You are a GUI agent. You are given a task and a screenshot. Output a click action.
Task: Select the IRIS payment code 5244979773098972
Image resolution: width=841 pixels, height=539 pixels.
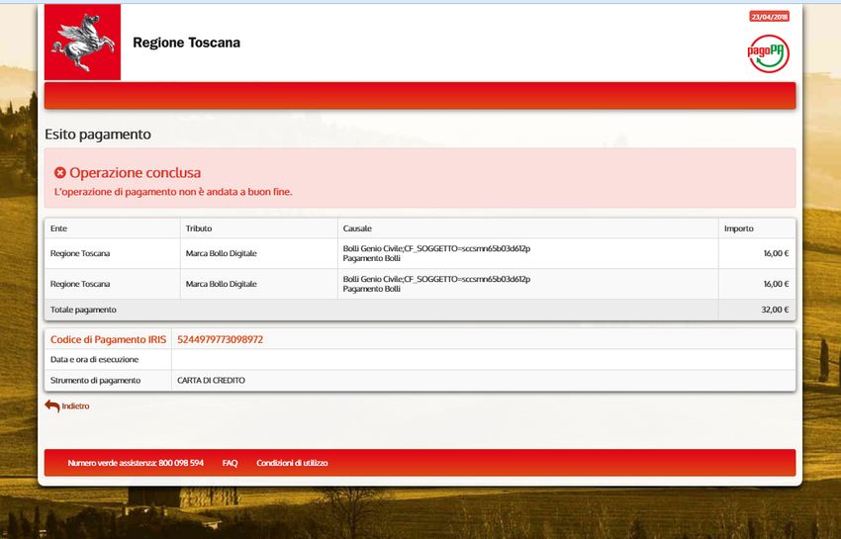(220, 339)
